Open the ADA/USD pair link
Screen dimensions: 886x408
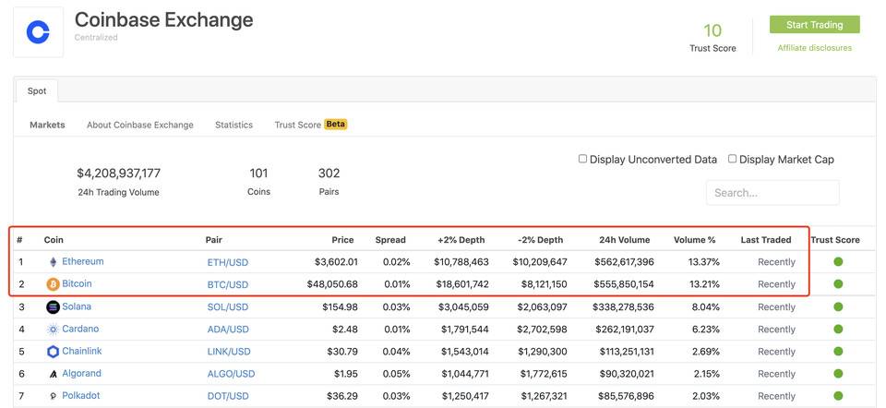pyautogui.click(x=228, y=330)
